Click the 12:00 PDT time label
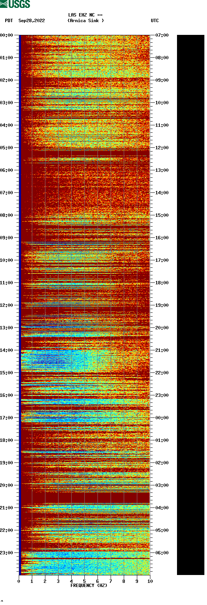 click(x=6, y=305)
